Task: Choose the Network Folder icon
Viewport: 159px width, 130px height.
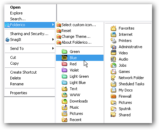Action: click(113, 78)
